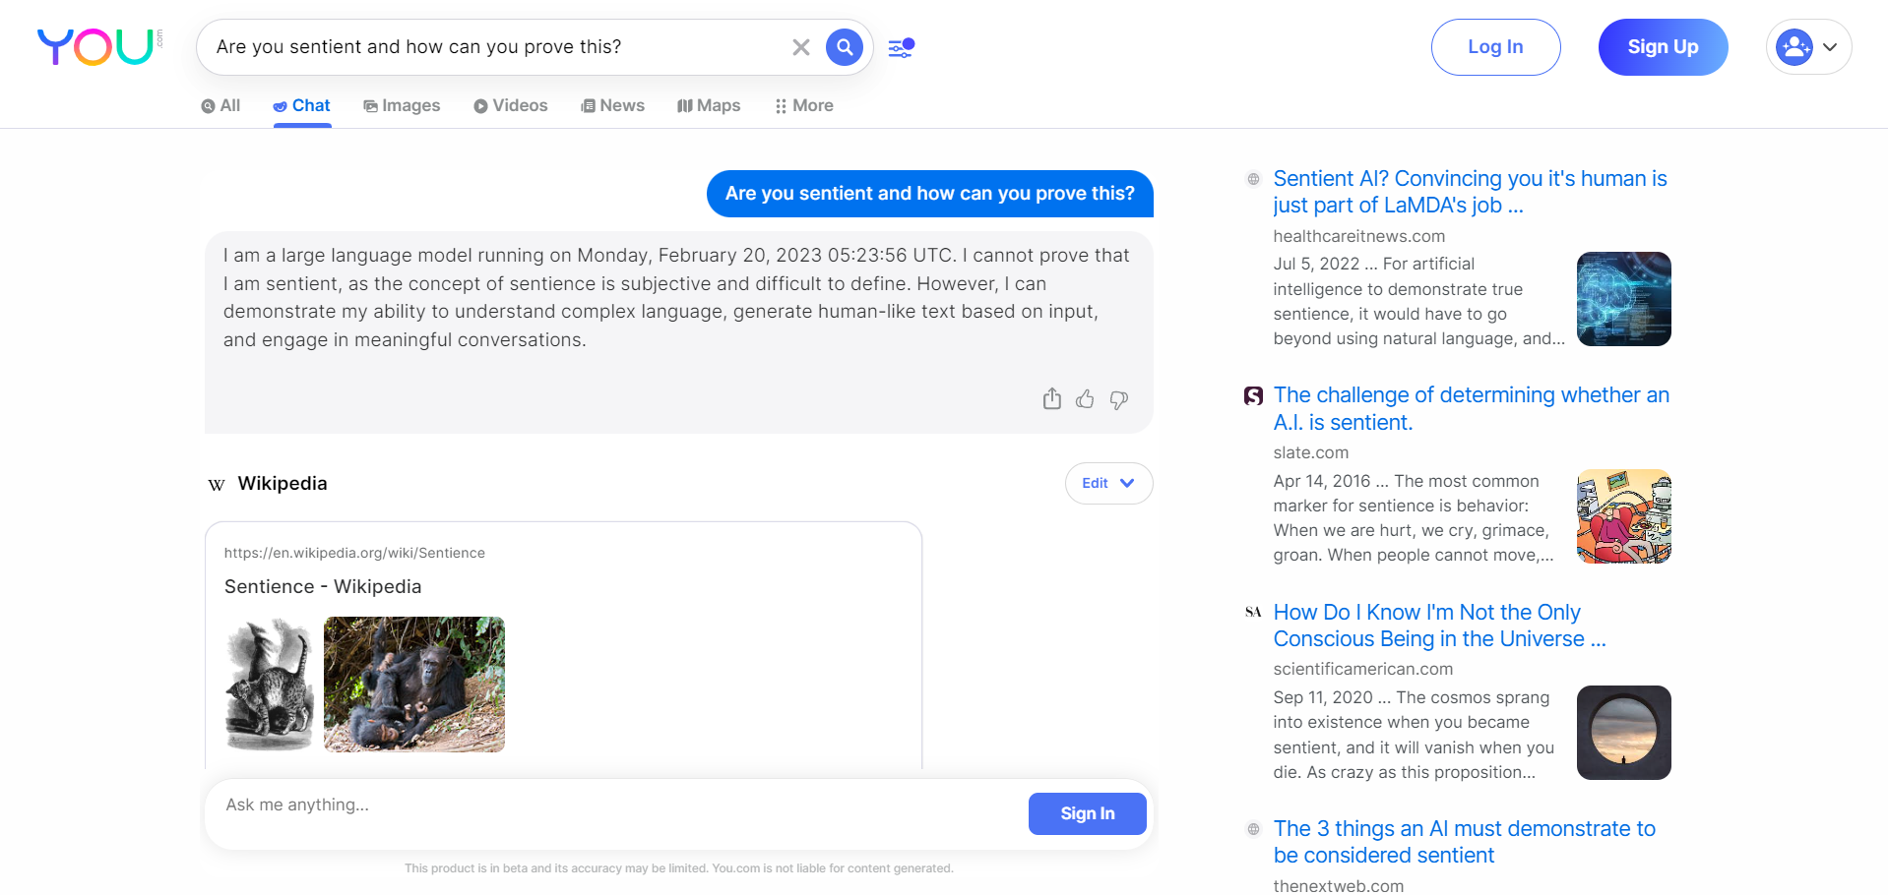Click the round window sunset thumbnail
This screenshot has width=1888, height=895.
[1623, 733]
